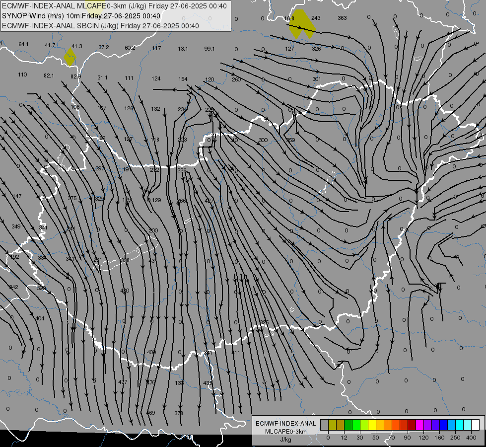Click the dark green legend swatch
This screenshot has width=486, height=447.
pyautogui.click(x=348, y=425)
